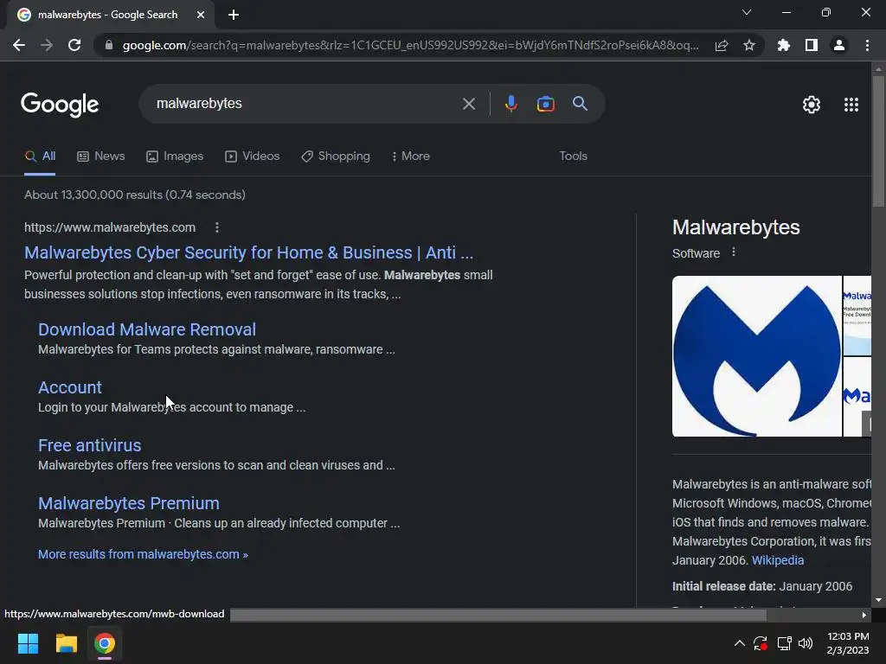Click the browser forward arrow
The height and width of the screenshot is (664, 886).
coord(47,45)
